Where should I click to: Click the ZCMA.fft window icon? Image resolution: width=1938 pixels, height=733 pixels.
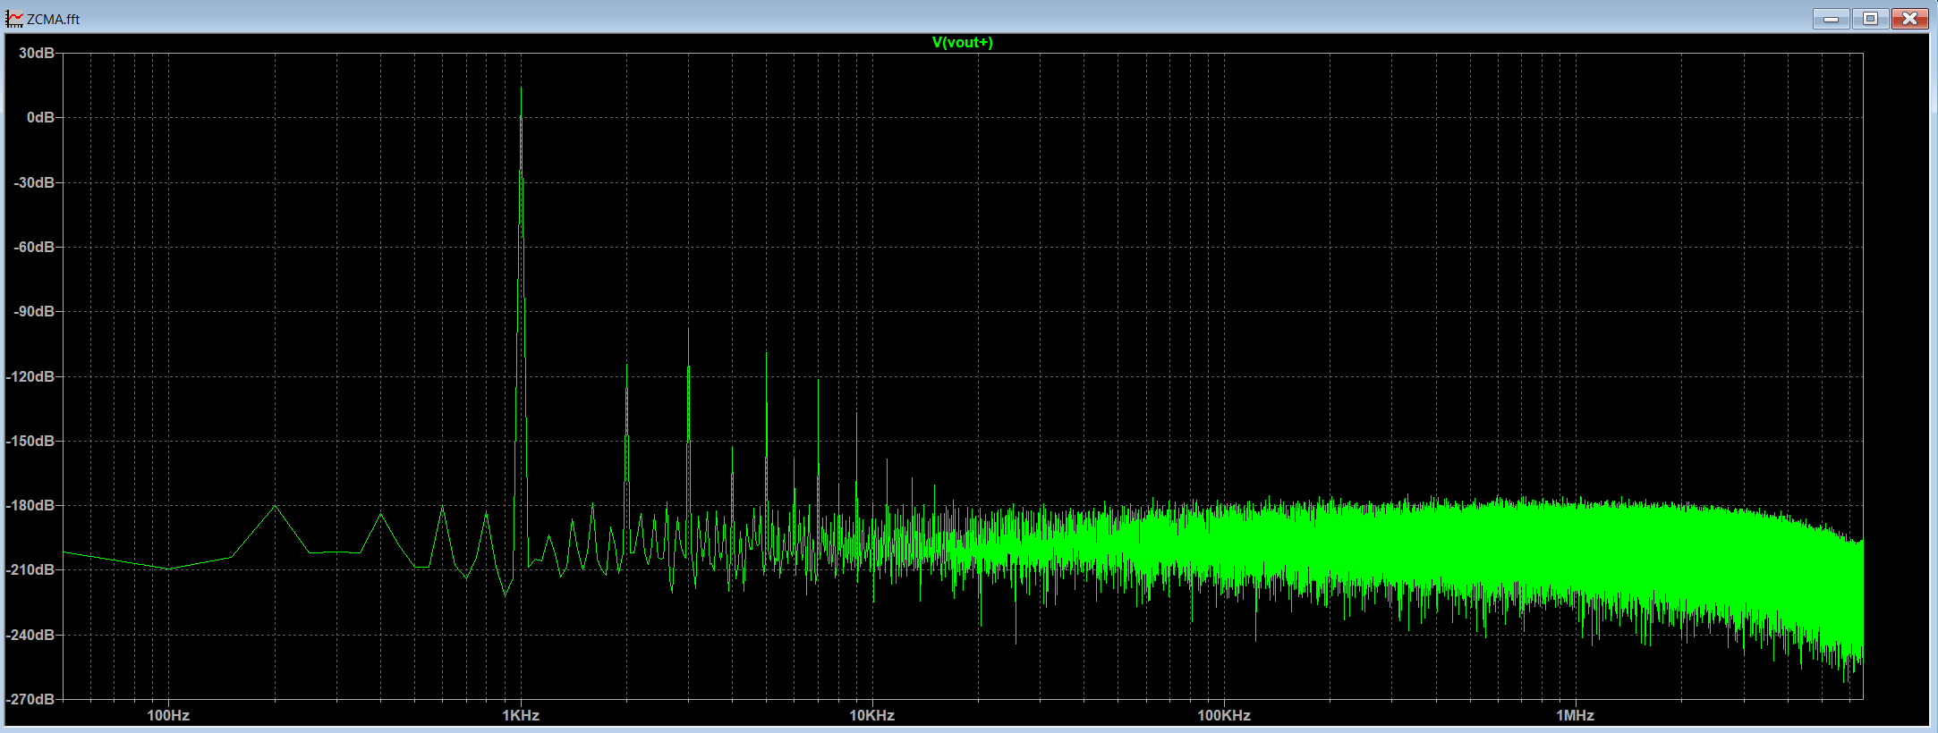click(14, 19)
